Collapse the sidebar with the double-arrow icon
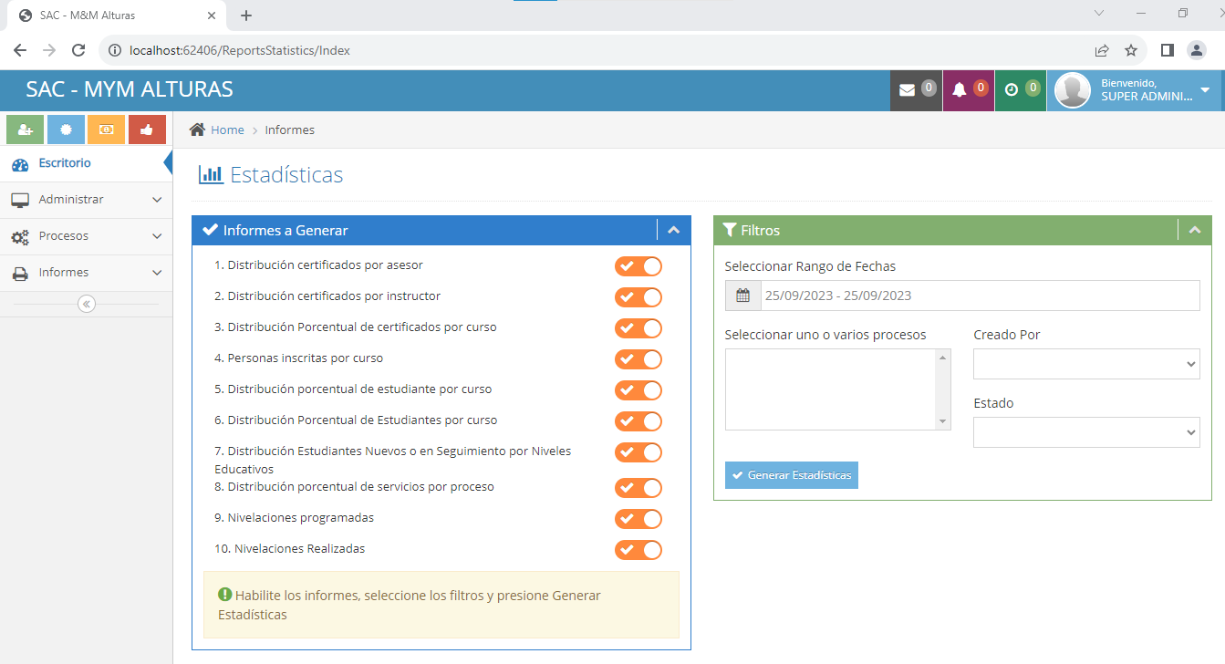 pyautogui.click(x=87, y=304)
